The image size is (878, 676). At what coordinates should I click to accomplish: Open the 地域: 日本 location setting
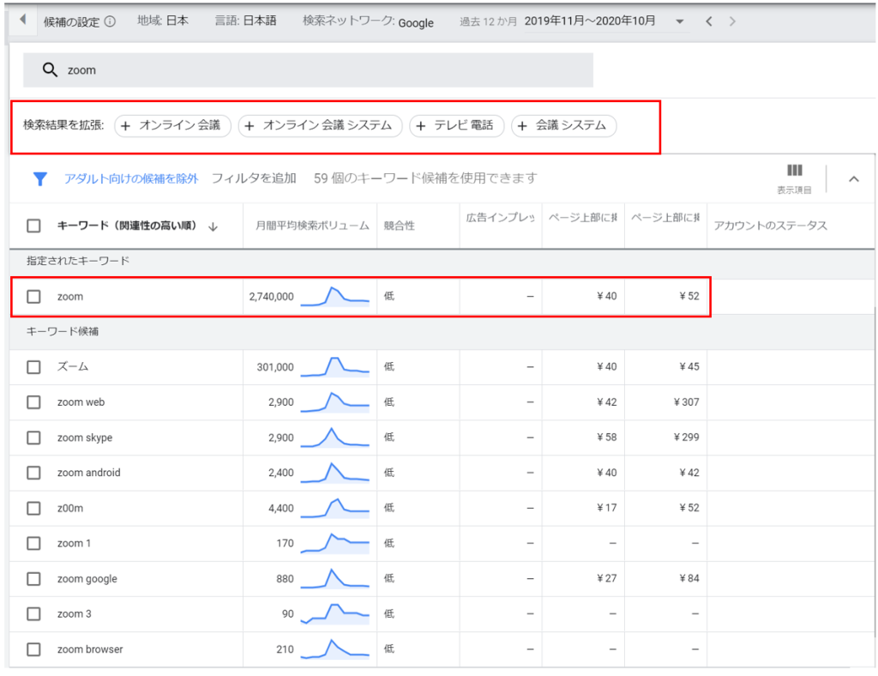click(x=163, y=21)
